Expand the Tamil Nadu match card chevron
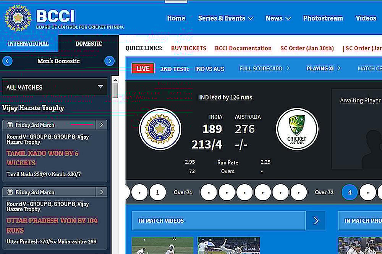382x254 pixels. pyautogui.click(x=101, y=125)
